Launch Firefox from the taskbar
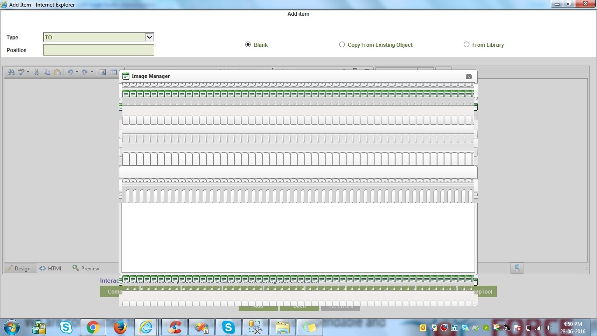Image resolution: width=597 pixels, height=336 pixels. tap(120, 327)
